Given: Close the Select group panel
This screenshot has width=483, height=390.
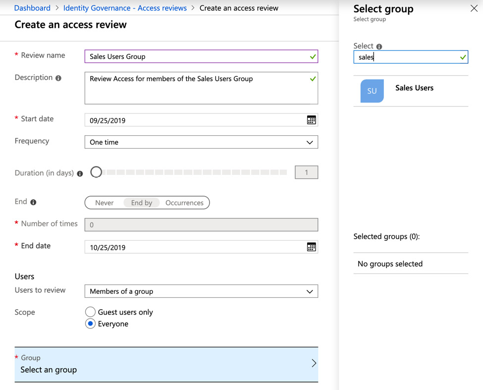Looking at the screenshot, I should 474,8.
